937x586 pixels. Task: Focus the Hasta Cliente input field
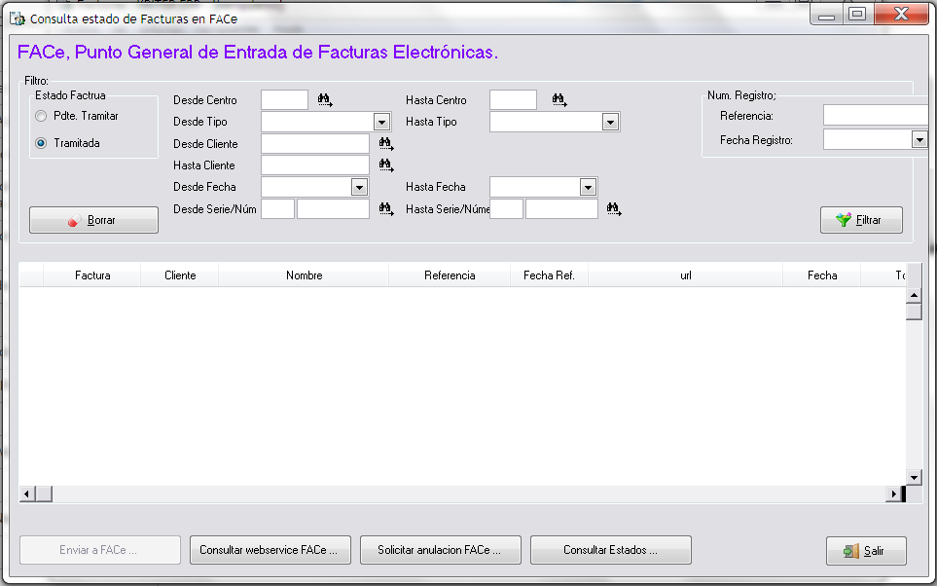click(315, 165)
